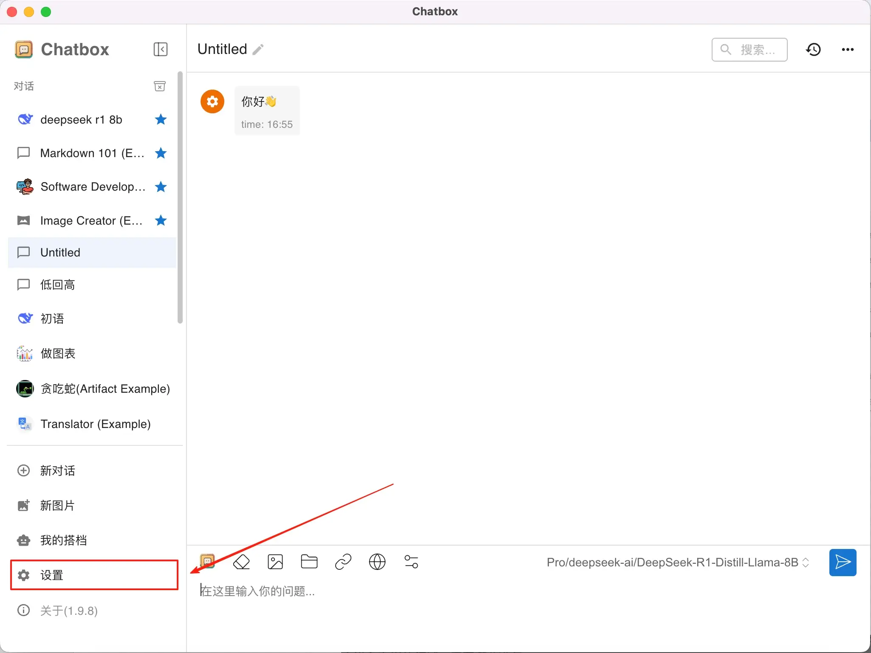Viewport: 871px width, 653px height.
Task: Start a new chat with 新对话
Action: pyautogui.click(x=94, y=470)
